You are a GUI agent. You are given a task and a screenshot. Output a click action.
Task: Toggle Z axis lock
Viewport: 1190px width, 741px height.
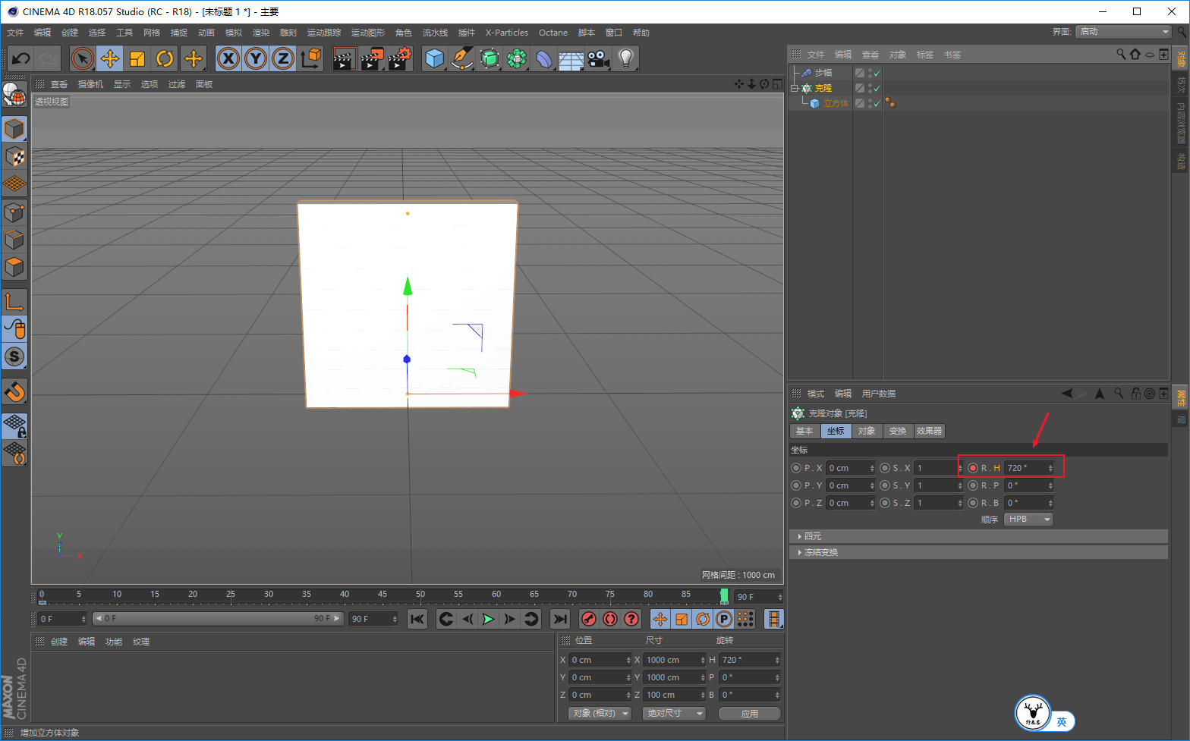pos(283,58)
